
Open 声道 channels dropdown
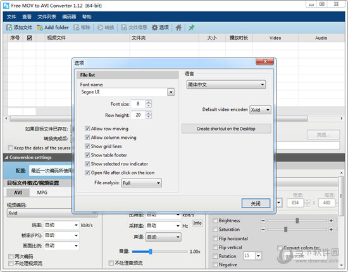click(x=163, y=237)
